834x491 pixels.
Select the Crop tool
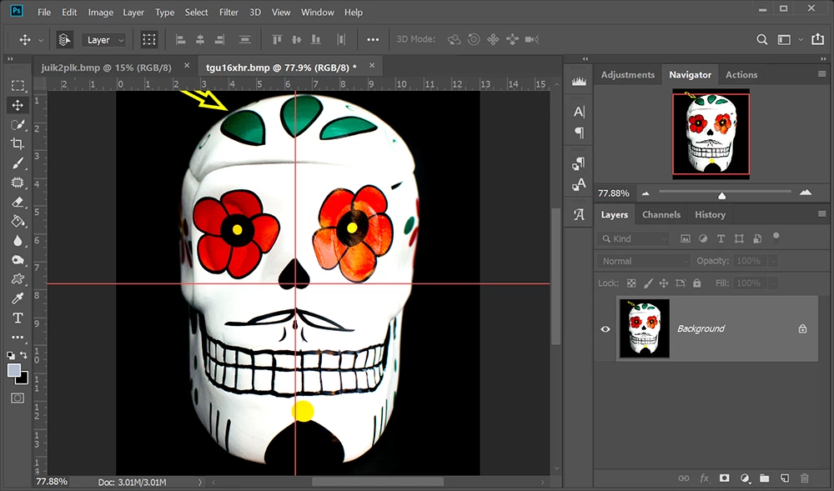(x=18, y=143)
